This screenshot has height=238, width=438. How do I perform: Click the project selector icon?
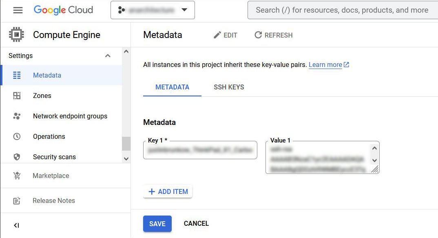(122, 10)
